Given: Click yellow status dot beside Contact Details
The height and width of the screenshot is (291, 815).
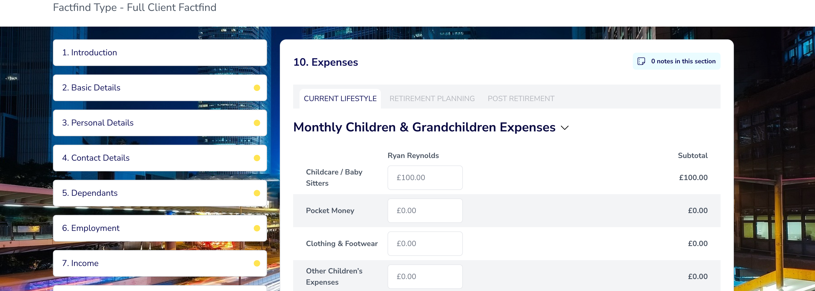Looking at the screenshot, I should click(257, 158).
